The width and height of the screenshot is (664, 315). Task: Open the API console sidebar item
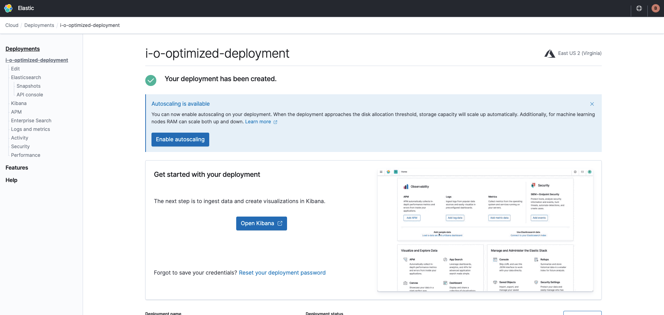tap(30, 95)
